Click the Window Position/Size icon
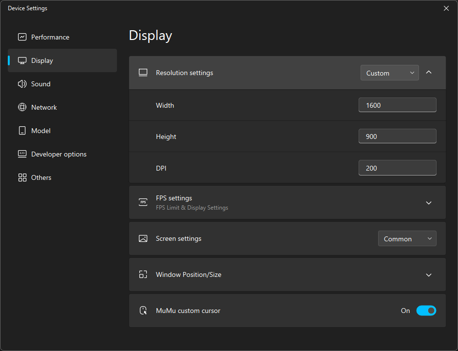The image size is (458, 351). point(143,274)
